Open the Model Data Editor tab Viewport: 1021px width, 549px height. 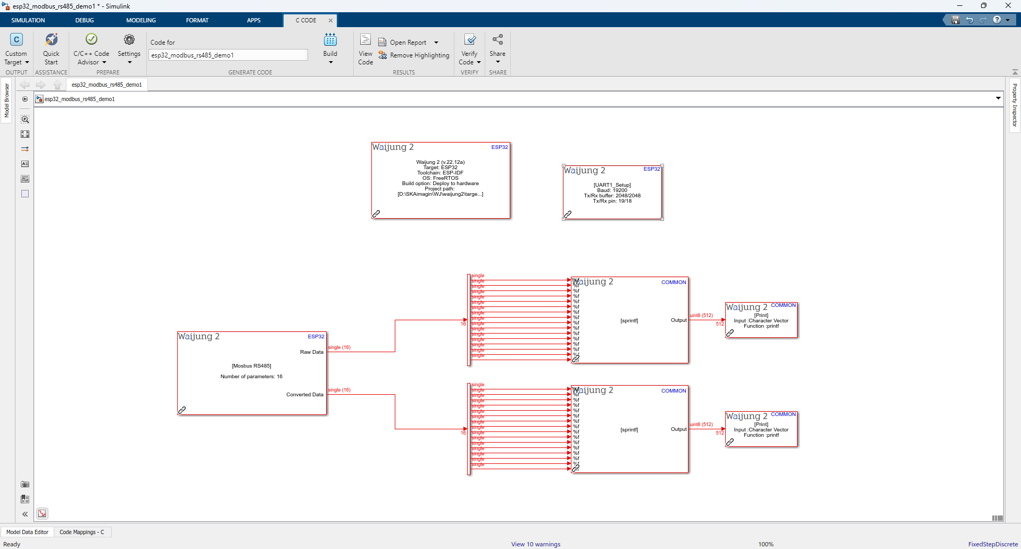click(x=27, y=532)
